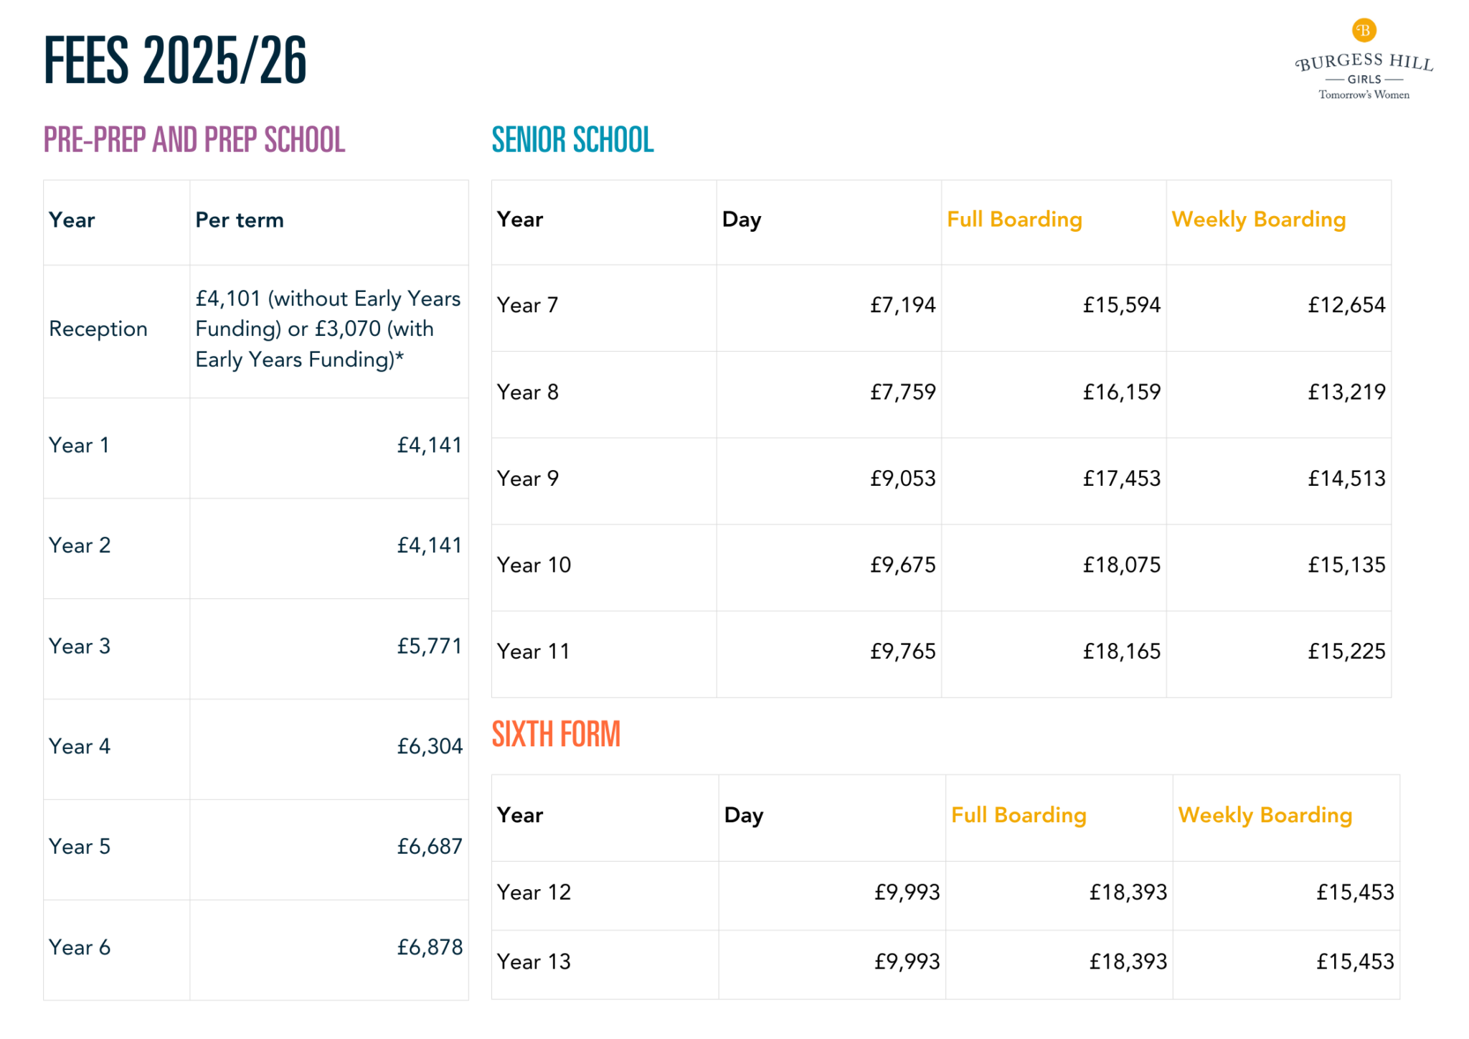Click Year 13 day fee £9,993
Viewport: 1469px width, 1039px height.
907,962
